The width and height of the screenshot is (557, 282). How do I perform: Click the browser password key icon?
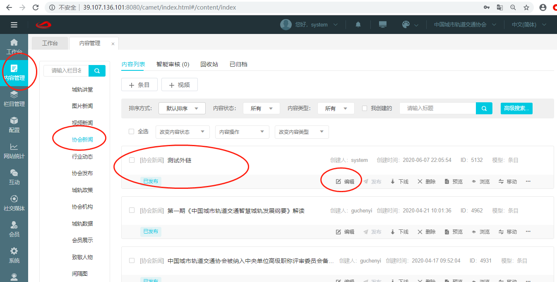click(487, 7)
